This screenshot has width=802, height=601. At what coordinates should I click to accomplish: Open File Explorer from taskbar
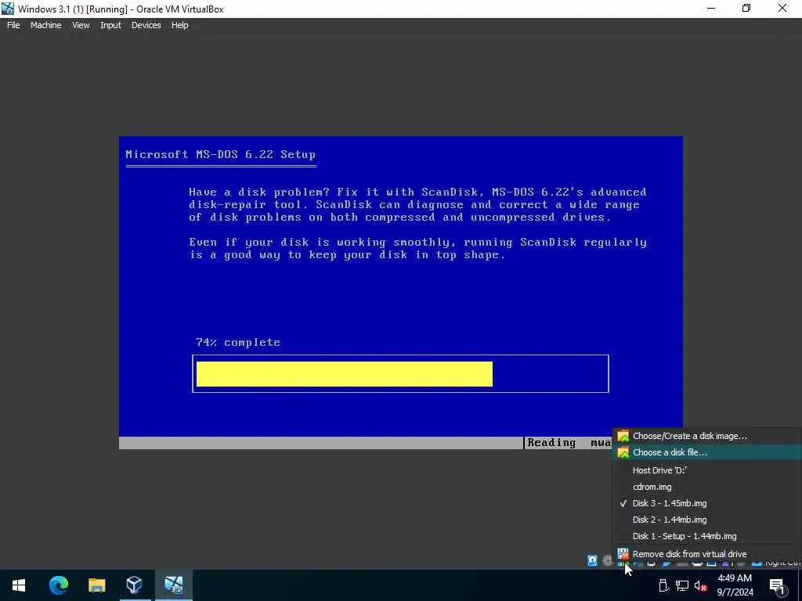96,585
